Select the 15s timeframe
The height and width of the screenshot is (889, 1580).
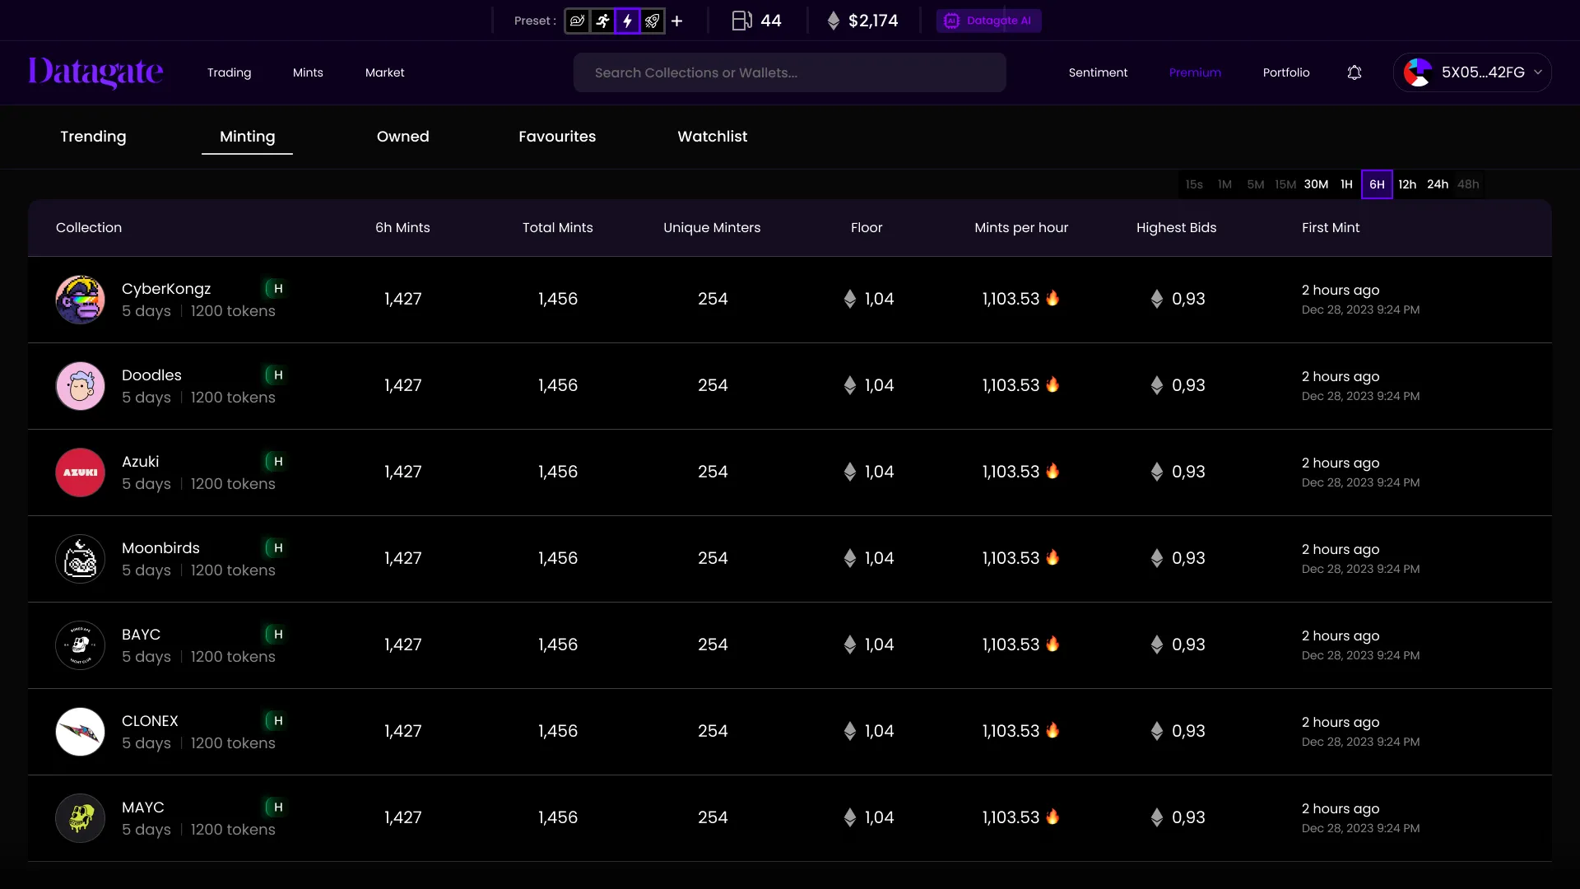click(1194, 184)
